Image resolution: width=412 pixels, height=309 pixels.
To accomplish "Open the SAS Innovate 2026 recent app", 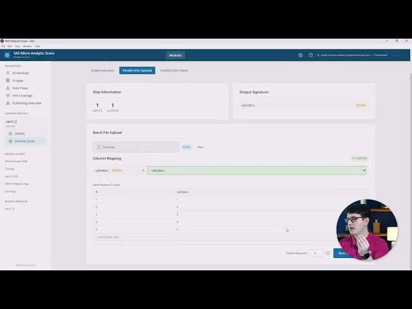I will [x=16, y=161].
